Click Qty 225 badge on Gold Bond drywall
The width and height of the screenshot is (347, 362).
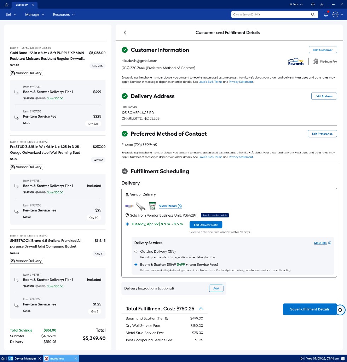click(98, 66)
